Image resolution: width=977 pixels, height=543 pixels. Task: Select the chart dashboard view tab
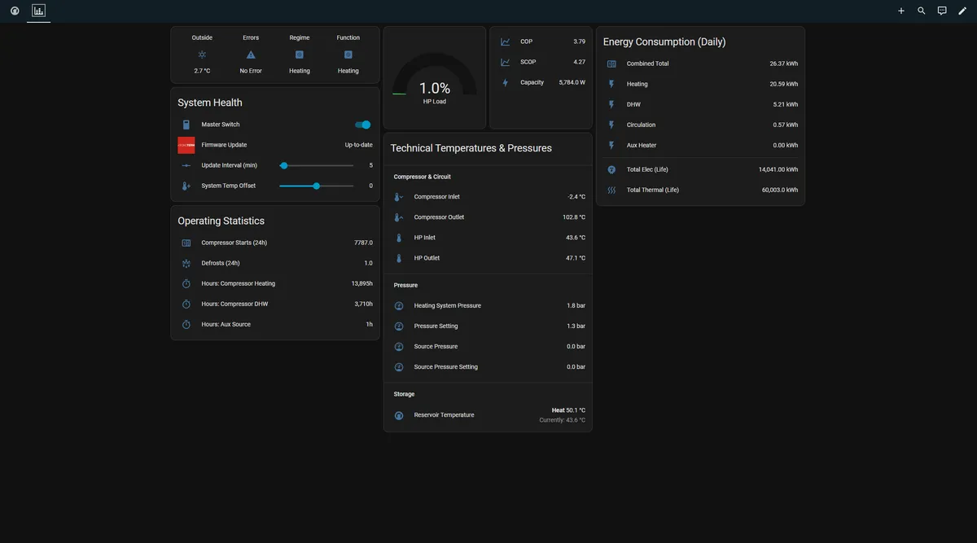click(x=38, y=11)
